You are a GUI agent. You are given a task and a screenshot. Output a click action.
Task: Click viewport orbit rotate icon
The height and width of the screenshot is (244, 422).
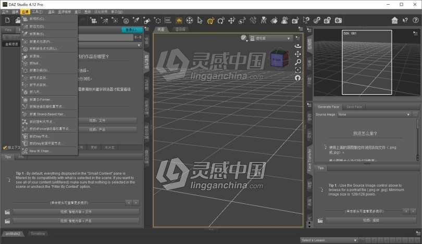point(297,46)
